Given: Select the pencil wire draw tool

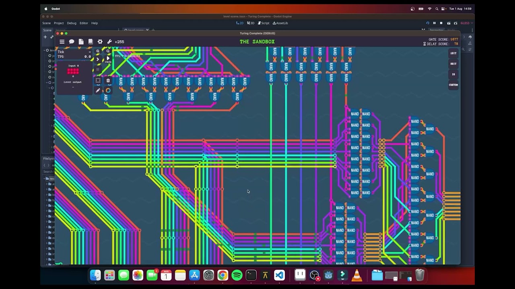Looking at the screenshot, I should (98, 90).
